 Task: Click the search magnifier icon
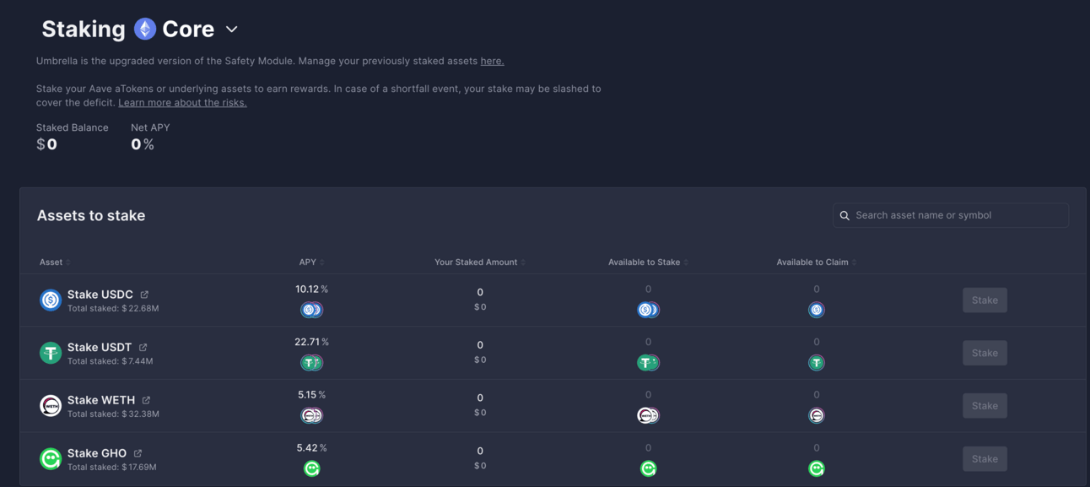(x=844, y=215)
